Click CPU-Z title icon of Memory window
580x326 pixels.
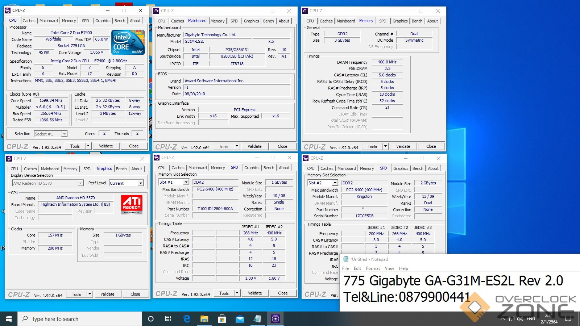pyautogui.click(x=305, y=11)
